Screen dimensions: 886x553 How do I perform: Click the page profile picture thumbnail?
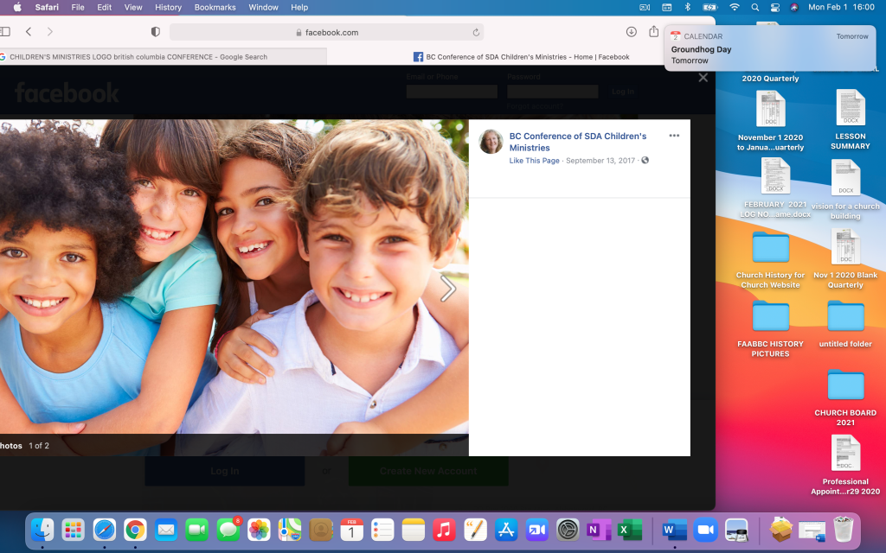tap(491, 142)
